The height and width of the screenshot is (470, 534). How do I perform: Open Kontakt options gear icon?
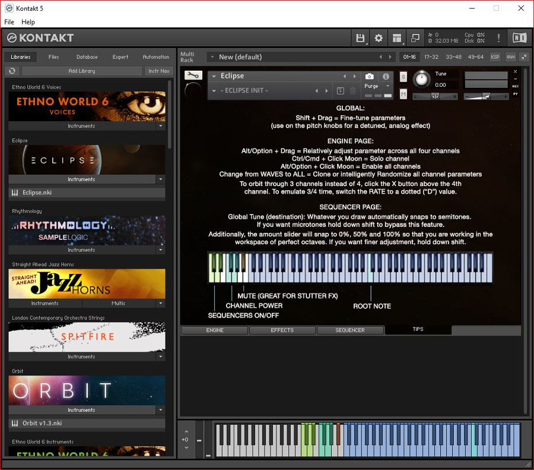(379, 38)
